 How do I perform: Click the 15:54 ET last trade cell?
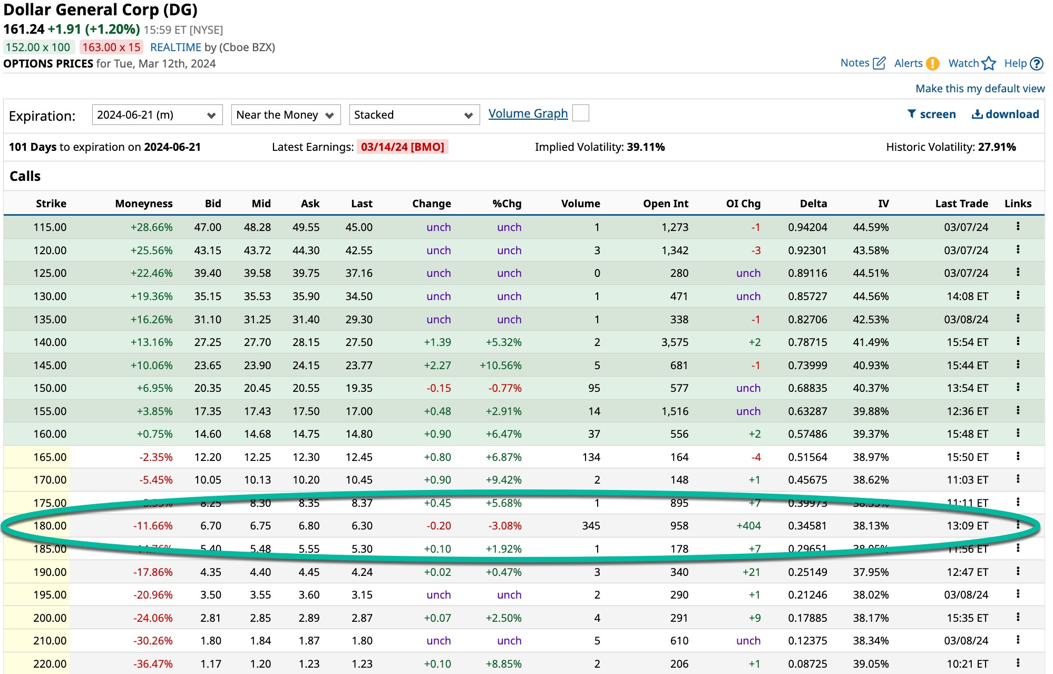(x=967, y=342)
